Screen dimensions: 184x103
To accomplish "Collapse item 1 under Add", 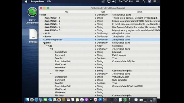I will pos(50,74).
